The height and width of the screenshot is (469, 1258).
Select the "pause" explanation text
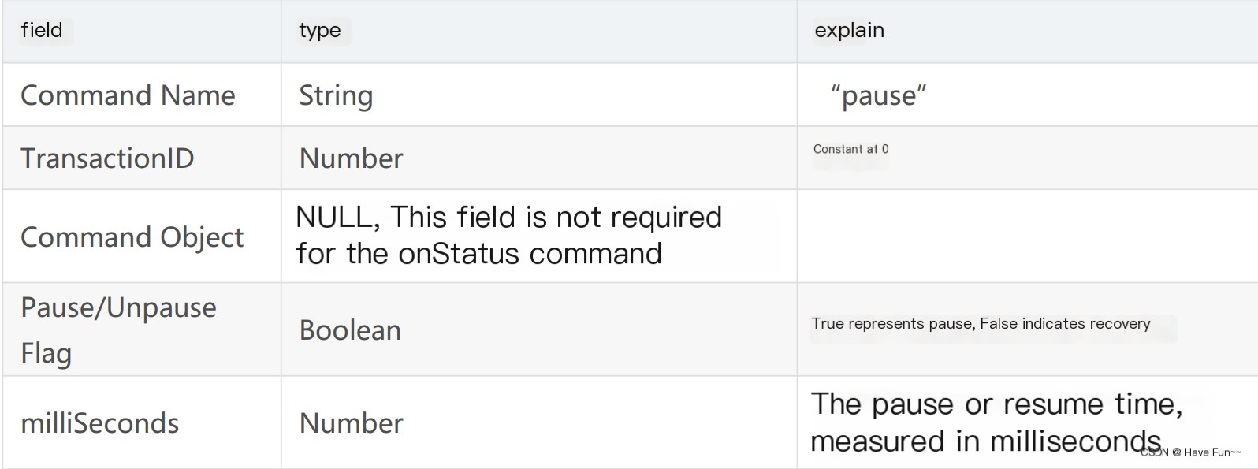coord(878,95)
